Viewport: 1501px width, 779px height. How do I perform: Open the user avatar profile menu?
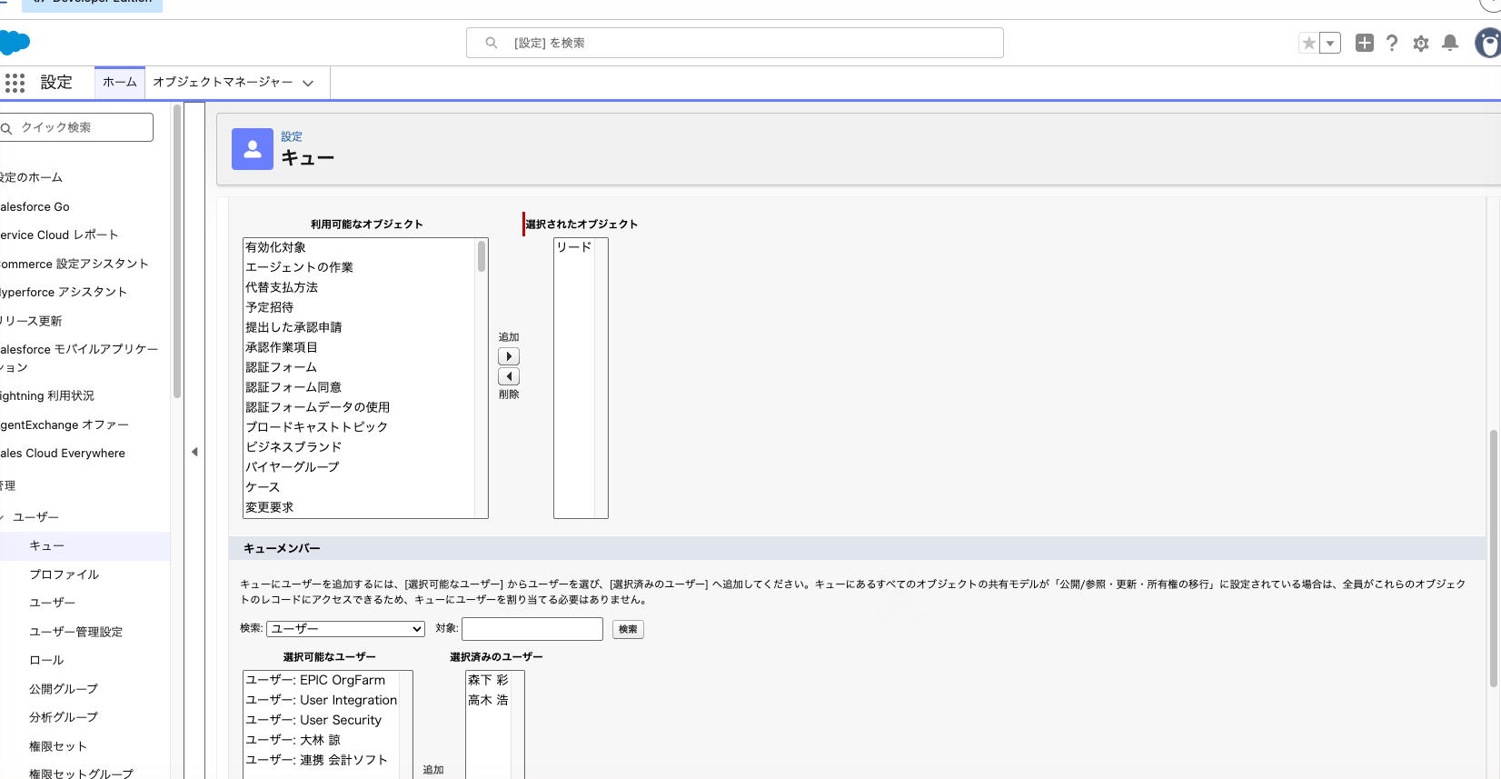click(x=1488, y=43)
